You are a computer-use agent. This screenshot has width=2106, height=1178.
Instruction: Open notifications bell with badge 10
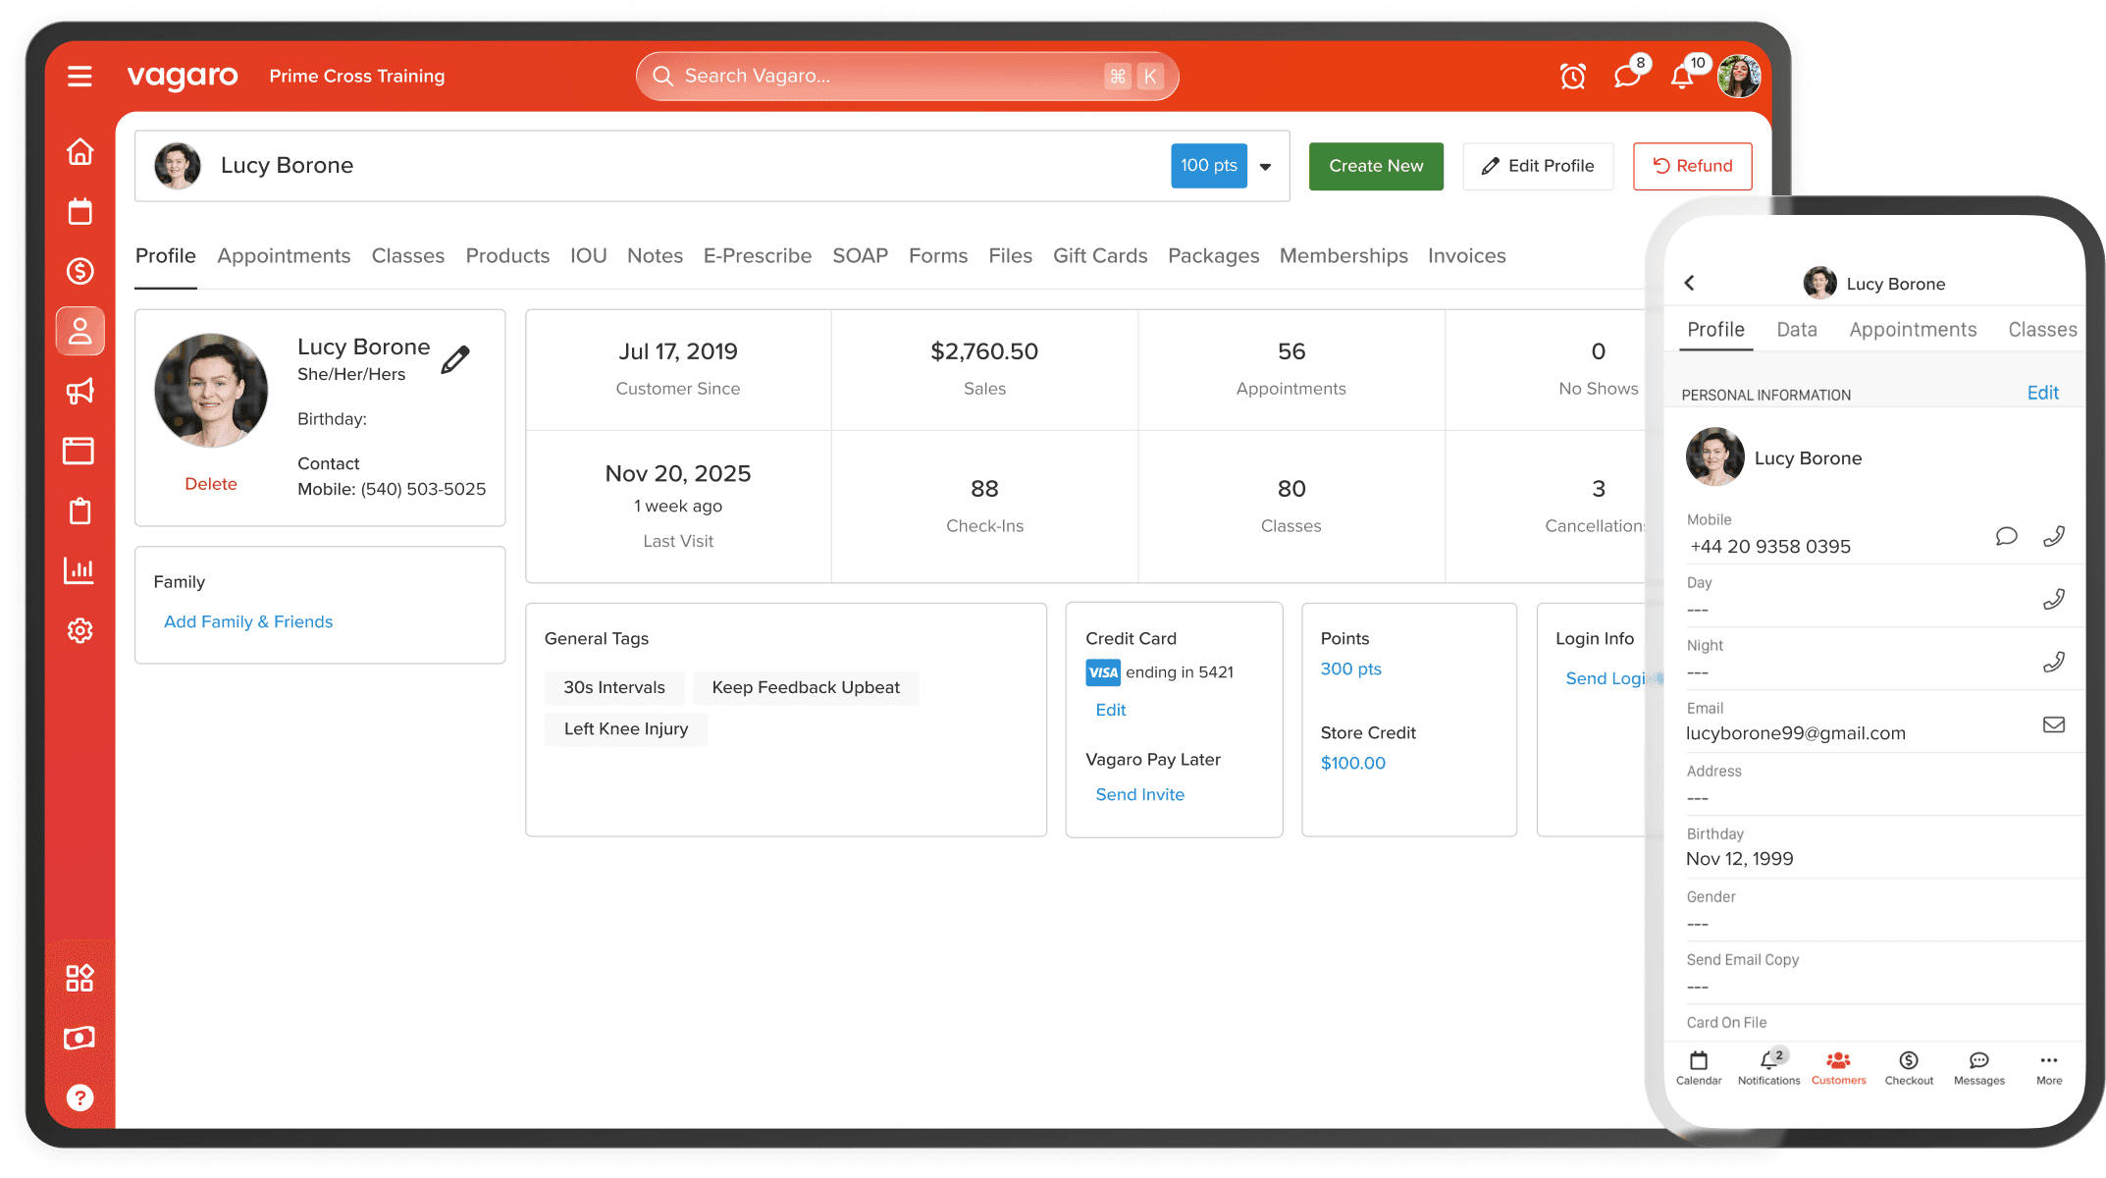pyautogui.click(x=1682, y=77)
